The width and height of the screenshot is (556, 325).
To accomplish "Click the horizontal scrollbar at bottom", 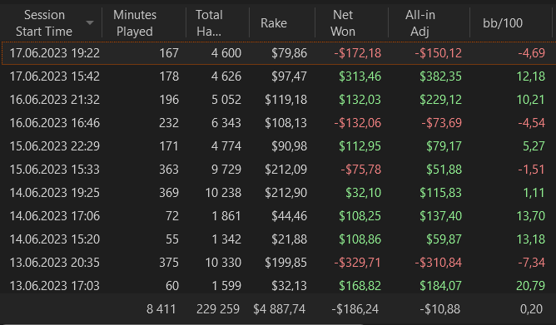I will tap(181, 323).
